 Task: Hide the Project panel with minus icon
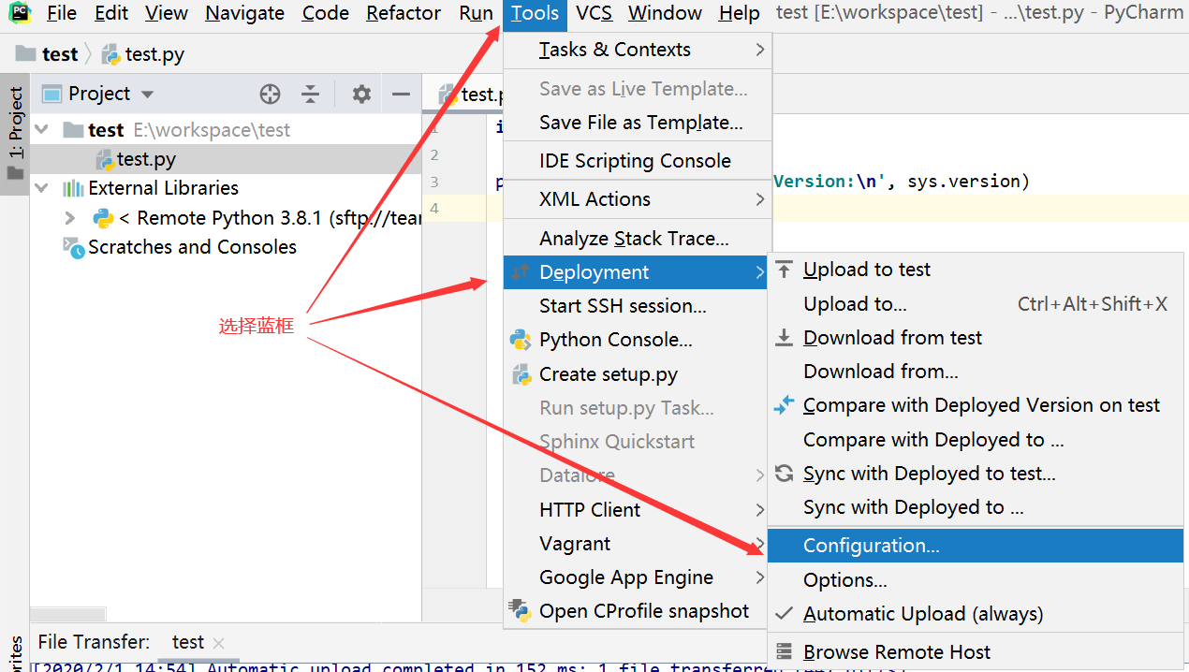click(401, 94)
